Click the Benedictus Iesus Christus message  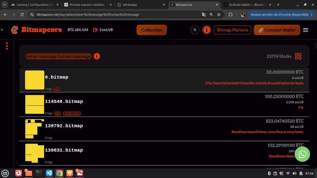[268, 132]
